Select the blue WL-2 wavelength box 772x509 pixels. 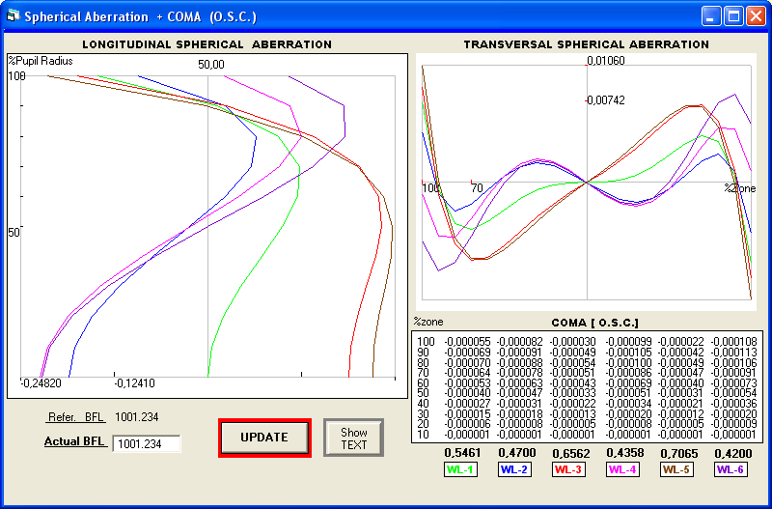(514, 470)
